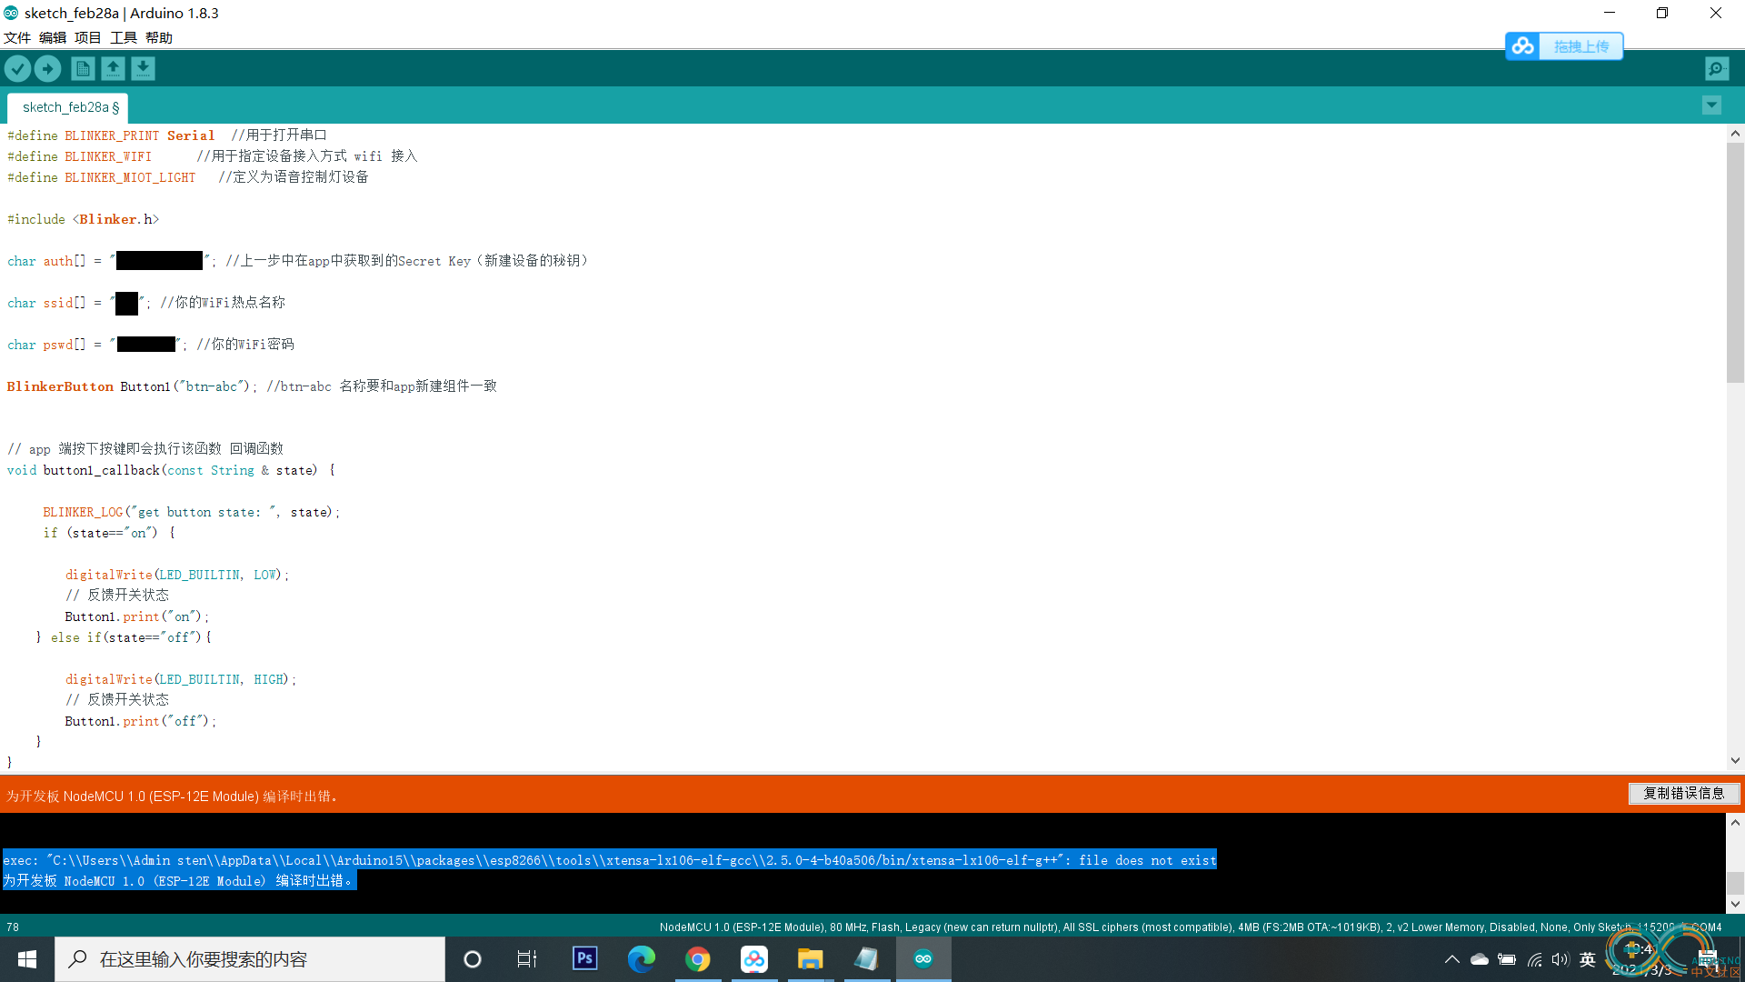
Task: Click console scrollbar down arrow
Action: [1735, 904]
